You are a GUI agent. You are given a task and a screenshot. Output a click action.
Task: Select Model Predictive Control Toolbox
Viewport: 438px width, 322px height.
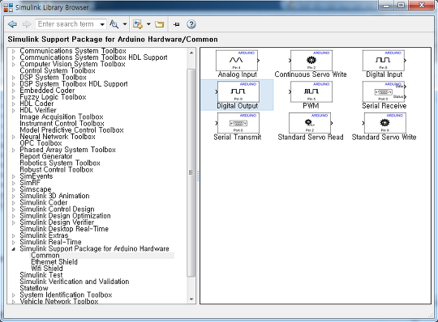coord(71,130)
